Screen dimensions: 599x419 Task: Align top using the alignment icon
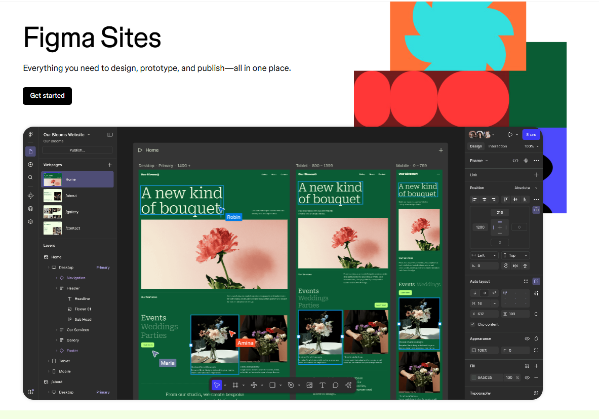(505, 199)
